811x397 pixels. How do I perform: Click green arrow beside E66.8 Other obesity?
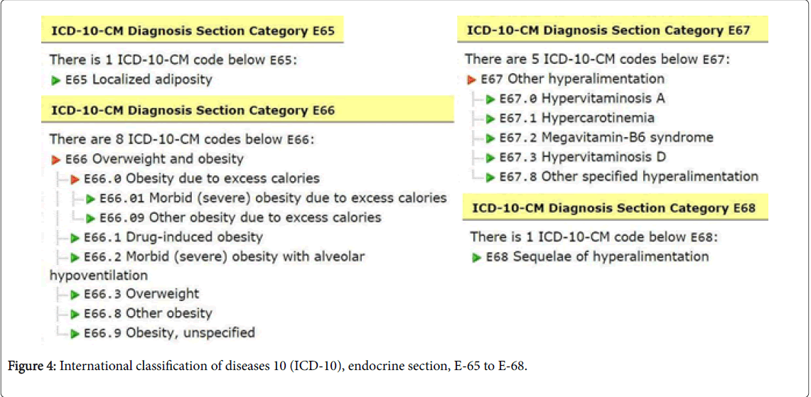pyautogui.click(x=75, y=314)
